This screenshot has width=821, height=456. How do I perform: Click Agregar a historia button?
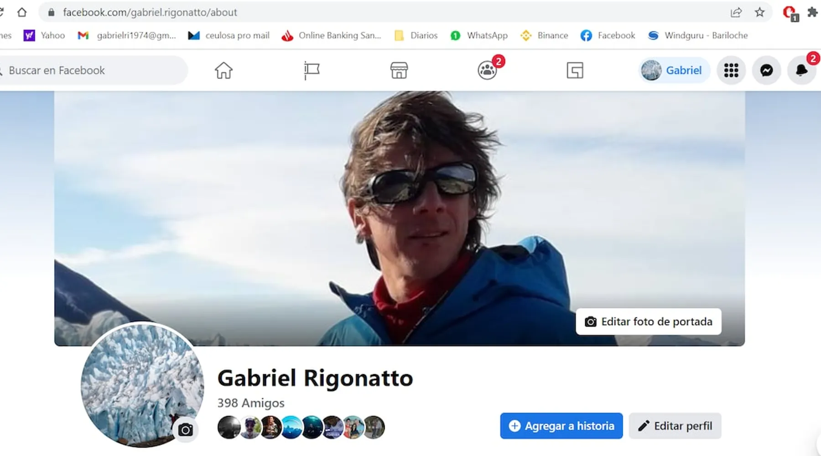pyautogui.click(x=561, y=426)
